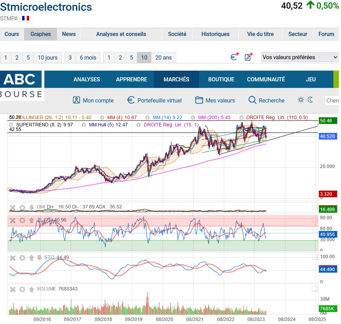Open settings gear for MM (4) indicator

click(x=102, y=117)
